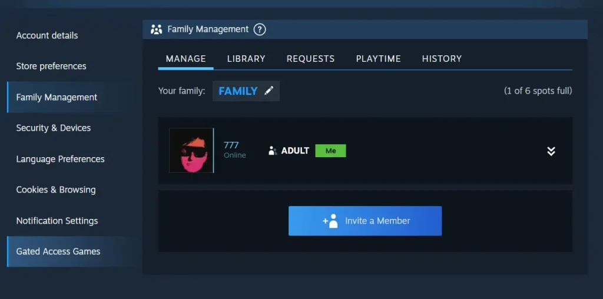Click the family group icon in header
Image resolution: width=603 pixels, height=299 pixels.
pos(156,29)
